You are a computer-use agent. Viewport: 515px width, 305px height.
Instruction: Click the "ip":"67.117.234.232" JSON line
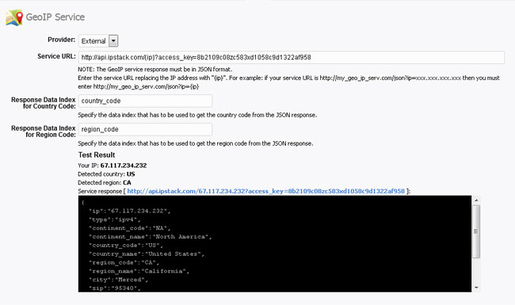[130, 211]
